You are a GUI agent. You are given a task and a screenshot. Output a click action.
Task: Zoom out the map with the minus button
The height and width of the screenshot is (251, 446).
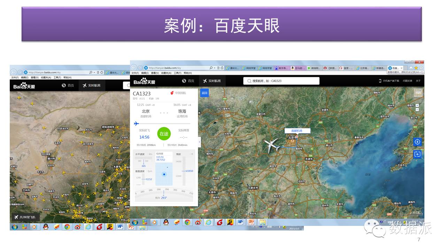click(417, 109)
